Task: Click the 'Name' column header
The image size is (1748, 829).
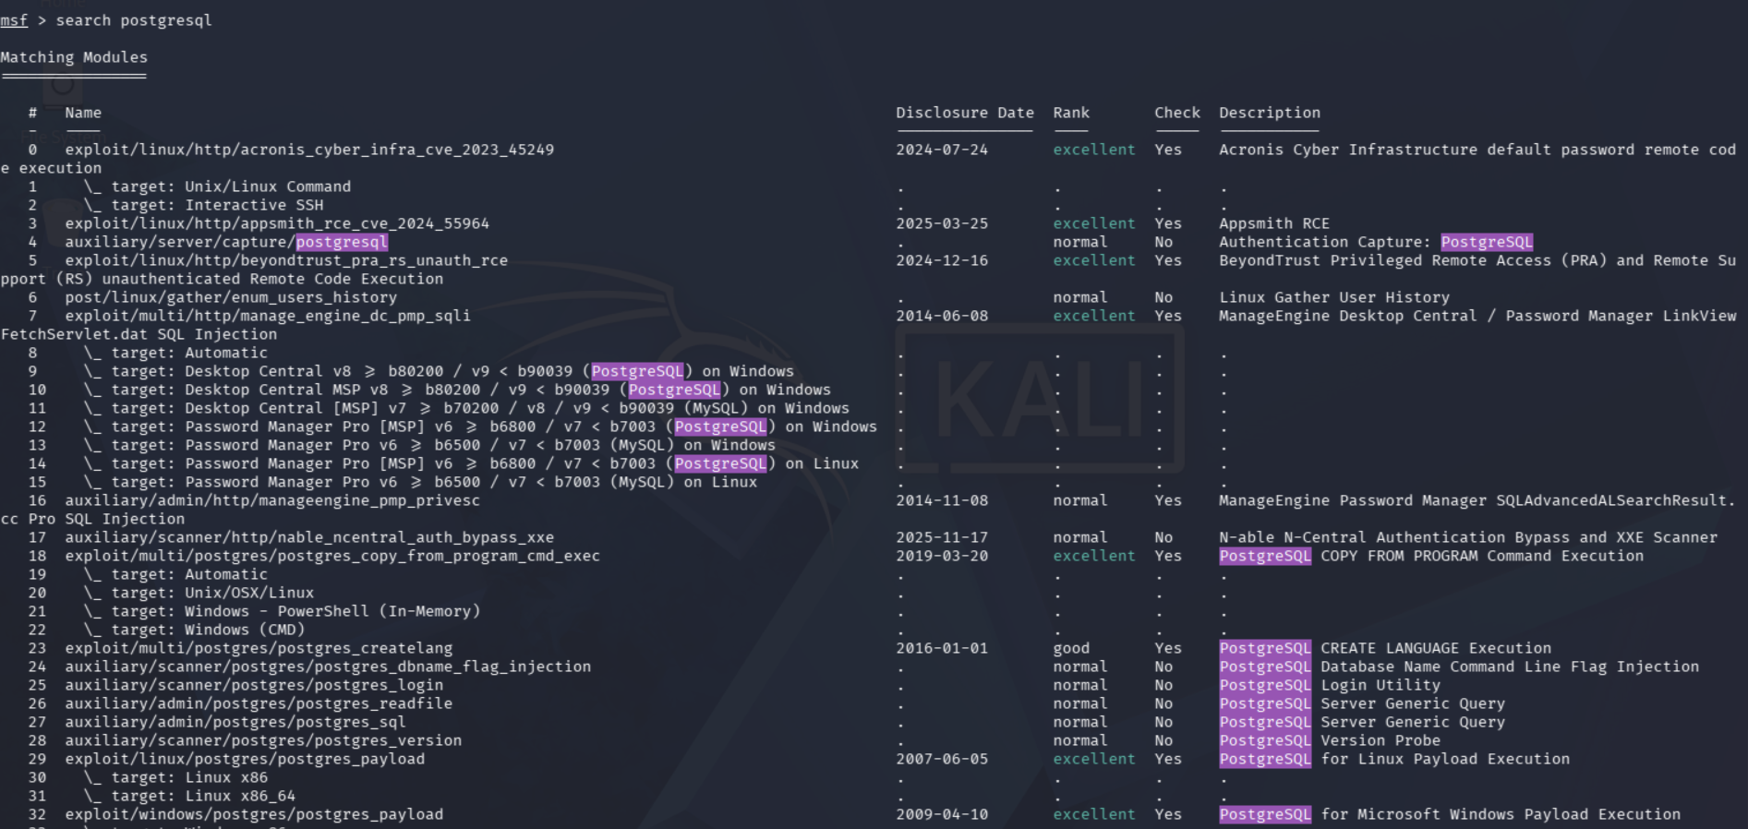Action: [83, 113]
